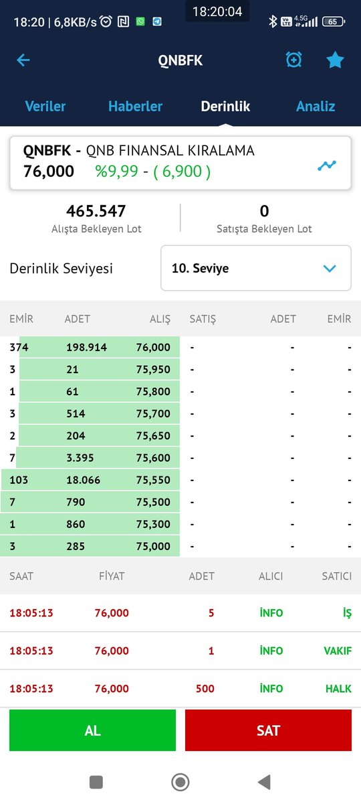Select bid price 75,950 row
Viewport: 361px width, 804px height.
90,369
